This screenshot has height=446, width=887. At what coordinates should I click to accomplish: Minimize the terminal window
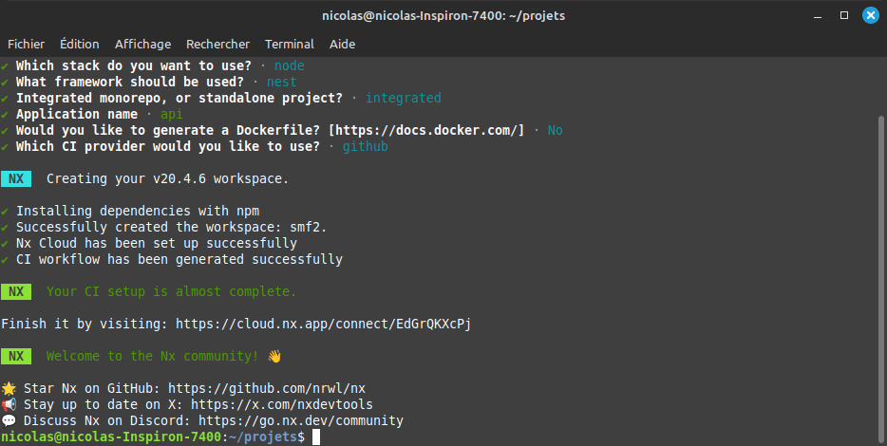819,15
